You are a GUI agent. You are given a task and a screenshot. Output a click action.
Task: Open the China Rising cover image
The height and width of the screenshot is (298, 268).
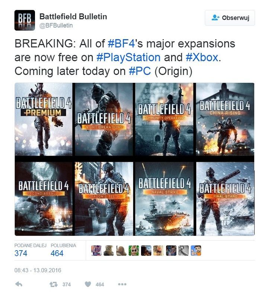point(225,119)
